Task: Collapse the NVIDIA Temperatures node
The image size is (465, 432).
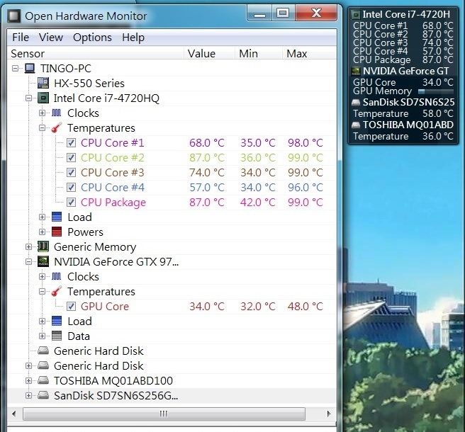Action: 42,291
